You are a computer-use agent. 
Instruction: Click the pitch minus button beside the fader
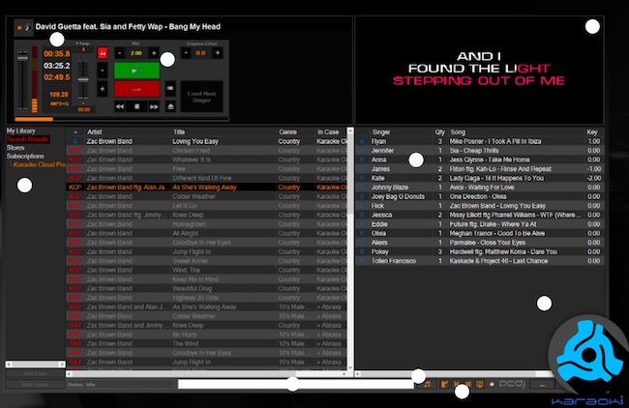point(103,71)
